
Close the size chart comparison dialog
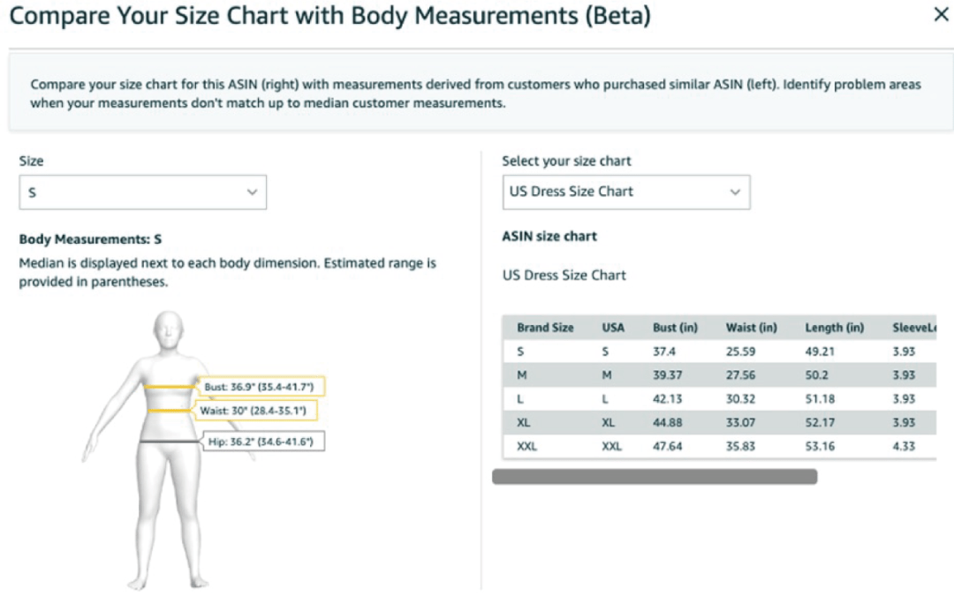(x=941, y=15)
